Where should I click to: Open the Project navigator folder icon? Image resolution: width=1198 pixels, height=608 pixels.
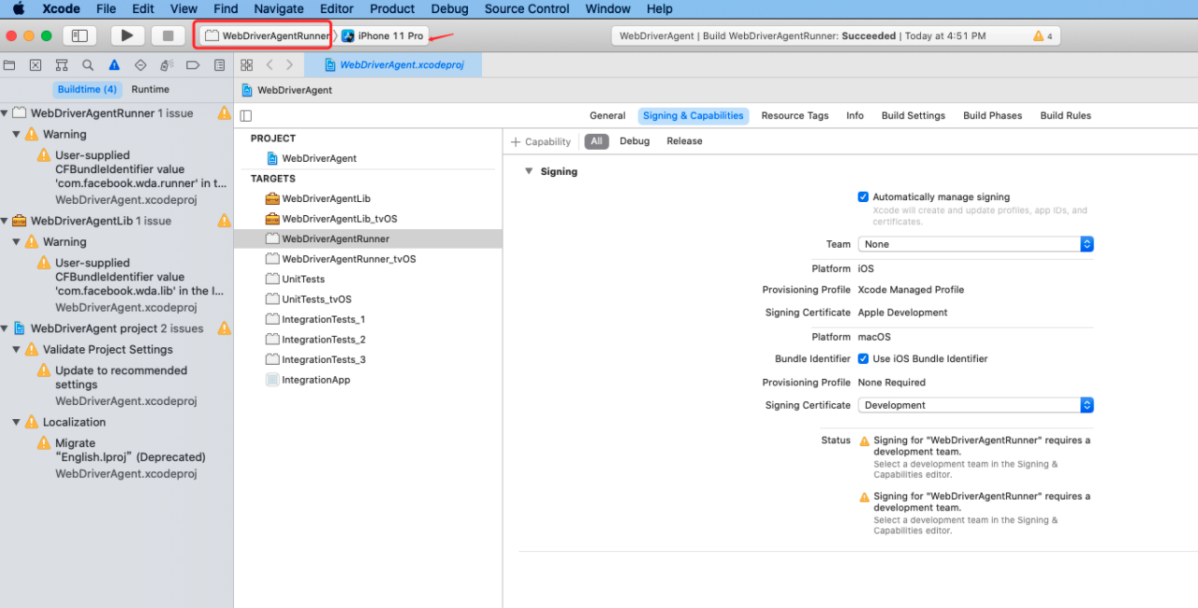pyautogui.click(x=9, y=65)
